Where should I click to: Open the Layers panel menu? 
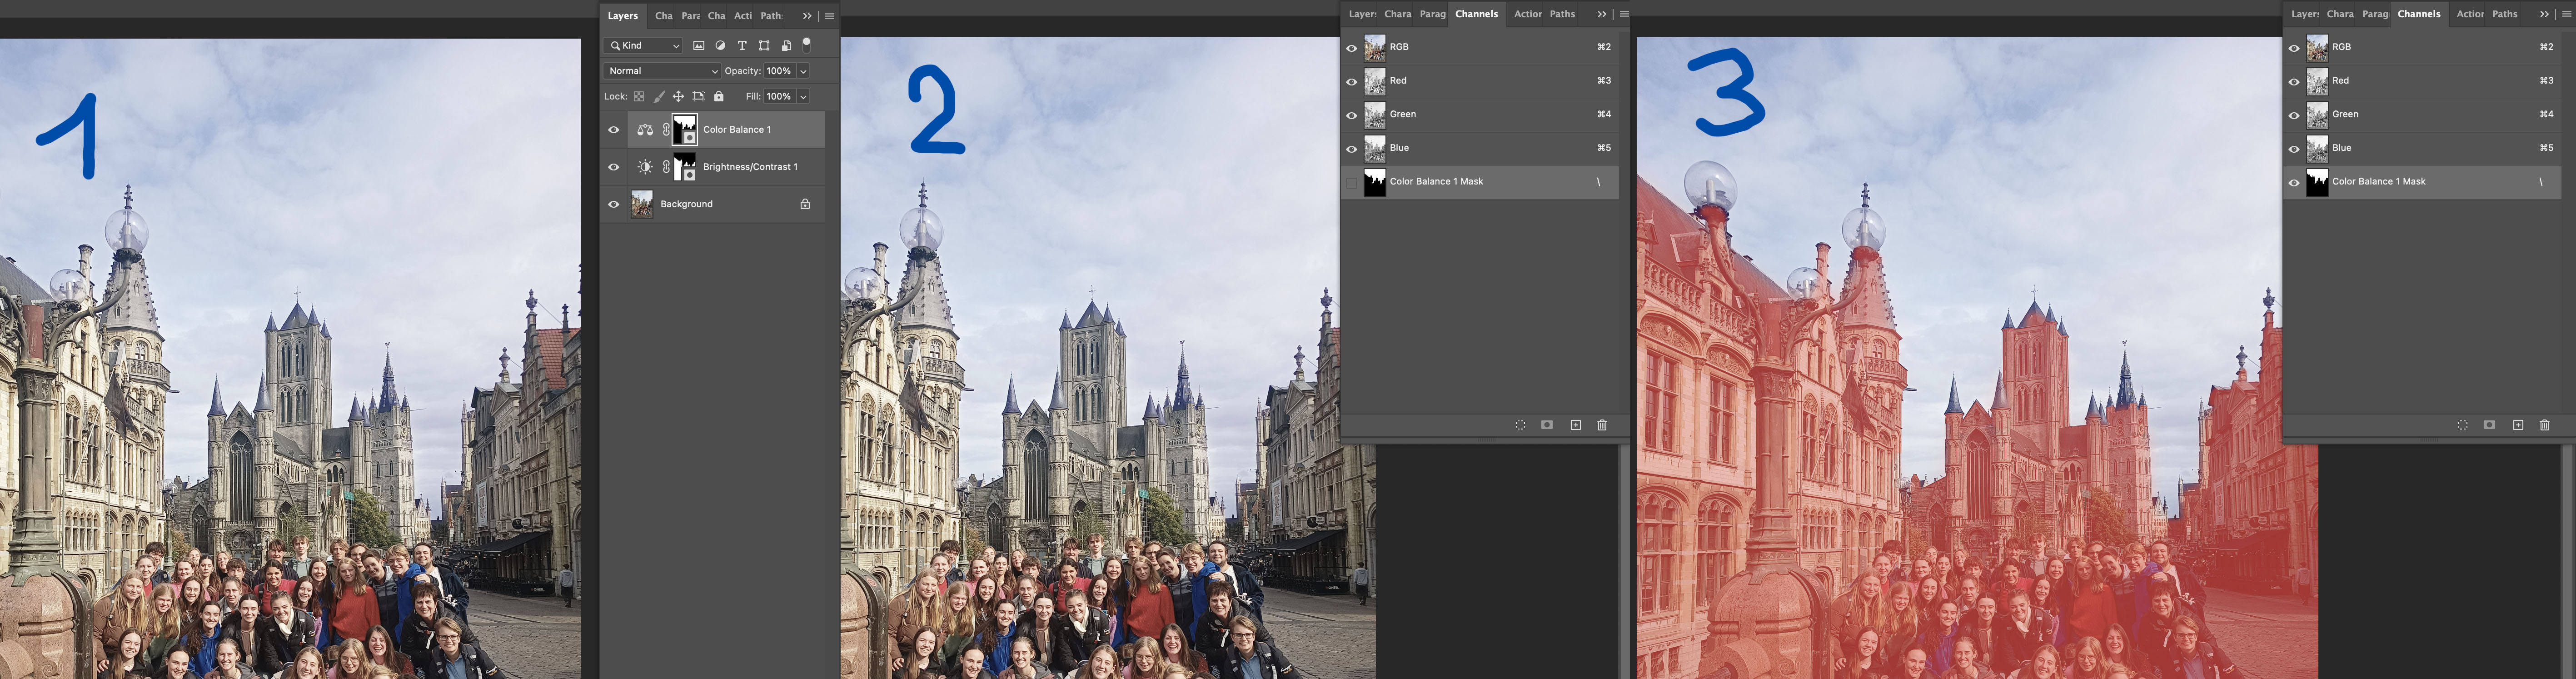point(830,16)
